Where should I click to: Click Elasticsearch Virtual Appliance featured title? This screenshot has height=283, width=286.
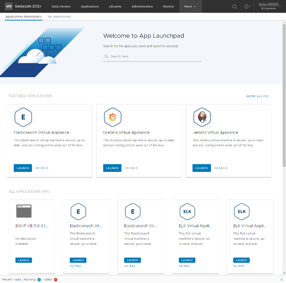(42, 132)
